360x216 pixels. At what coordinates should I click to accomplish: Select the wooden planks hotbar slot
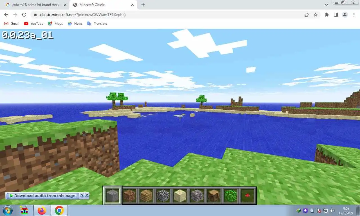[146, 195]
